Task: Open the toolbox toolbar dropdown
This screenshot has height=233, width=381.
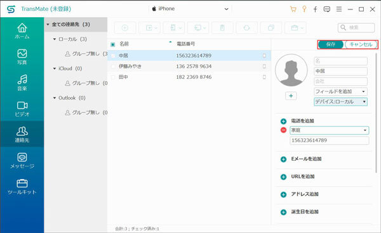Action: [295, 28]
